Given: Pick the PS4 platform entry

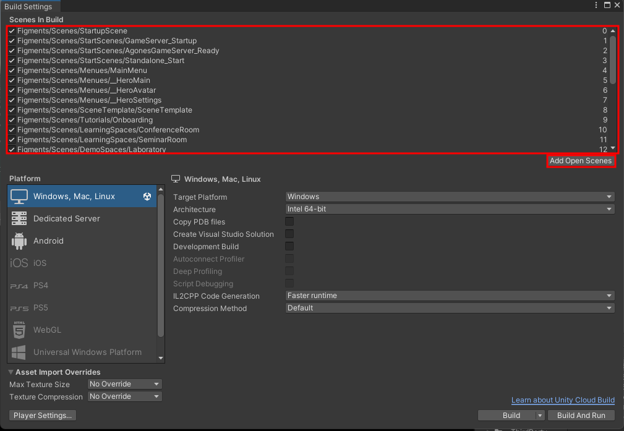Looking at the screenshot, I should click(82, 285).
